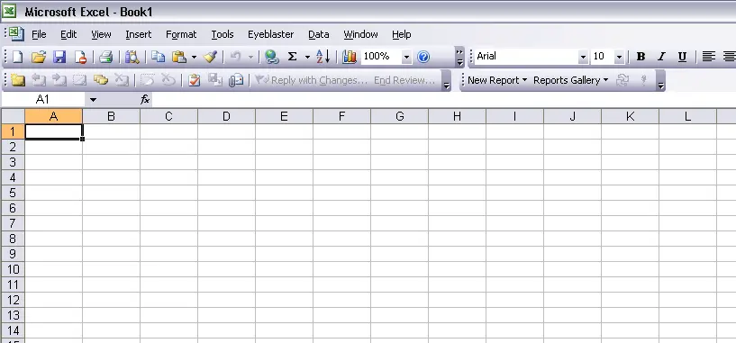Click Show All Comments icon
736x343 pixels.
tap(101, 80)
